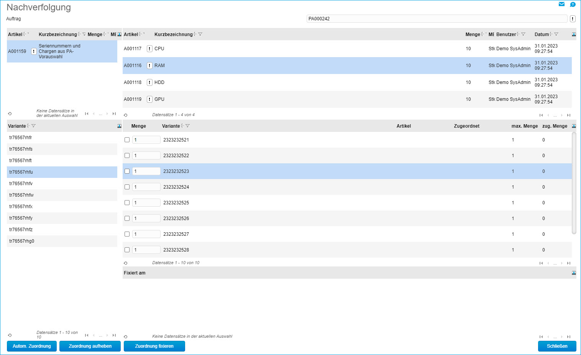Open filter for the Benutzer column

[524, 35]
